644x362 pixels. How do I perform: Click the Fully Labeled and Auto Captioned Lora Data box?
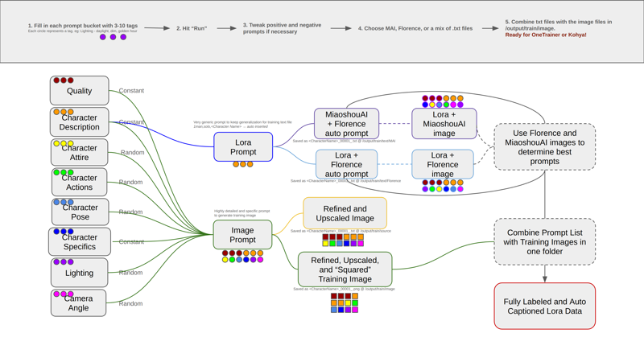545,306
